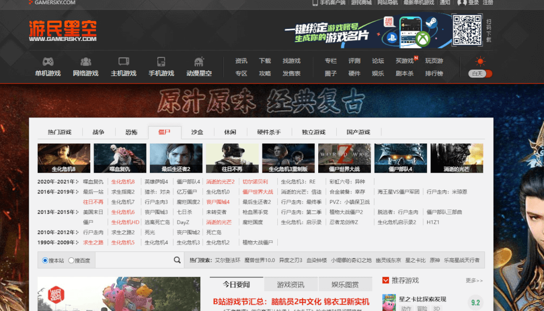Click the 注册 link
Image resolution: width=544 pixels, height=311 pixels.
tap(488, 3)
